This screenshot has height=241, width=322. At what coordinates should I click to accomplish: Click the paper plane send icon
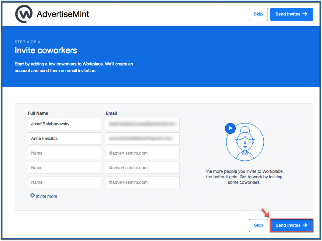pos(230,128)
